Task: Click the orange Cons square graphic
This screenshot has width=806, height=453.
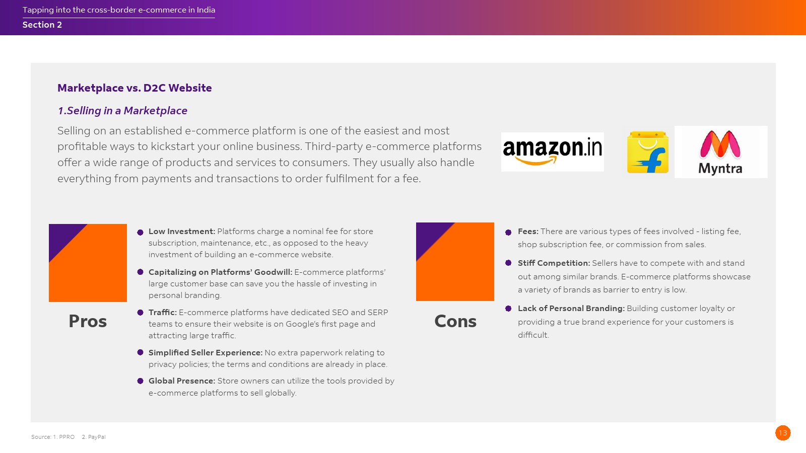Action: (455, 262)
